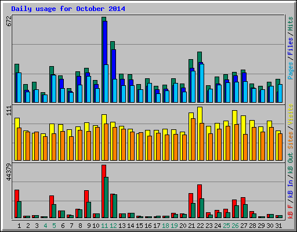Click day 16 on the x-axis
Screen dimensions: 297x232
tap(148, 226)
